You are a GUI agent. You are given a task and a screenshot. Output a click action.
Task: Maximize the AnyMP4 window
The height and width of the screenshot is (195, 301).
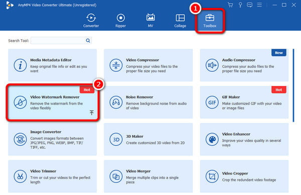(x=284, y=5)
